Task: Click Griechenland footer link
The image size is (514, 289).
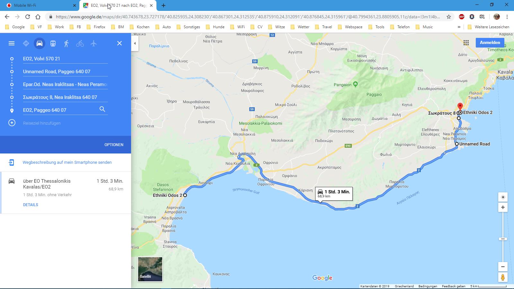Action: pyautogui.click(x=404, y=286)
